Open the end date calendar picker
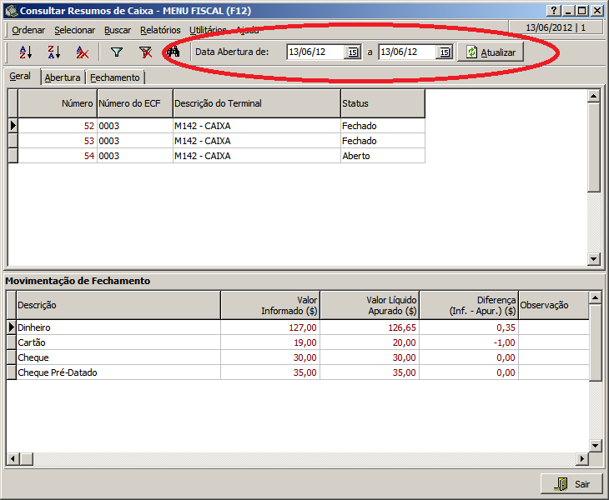This screenshot has height=500, width=609. [x=444, y=52]
